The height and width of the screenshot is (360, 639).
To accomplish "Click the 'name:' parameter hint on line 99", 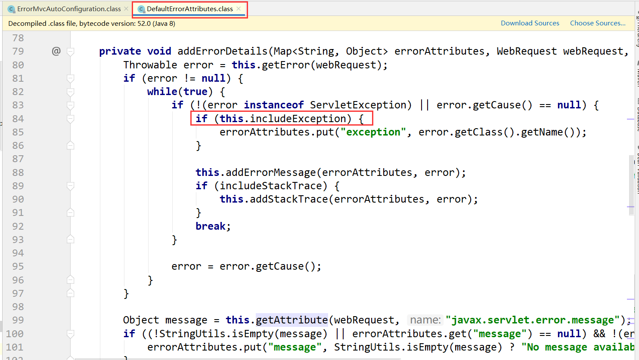I will pos(425,320).
